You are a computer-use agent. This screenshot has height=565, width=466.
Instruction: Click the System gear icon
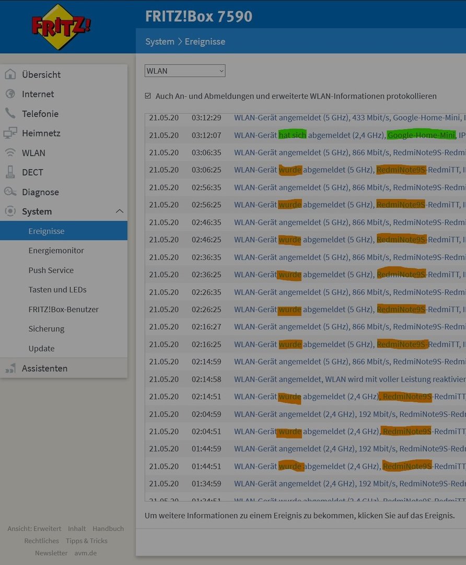coord(10,211)
